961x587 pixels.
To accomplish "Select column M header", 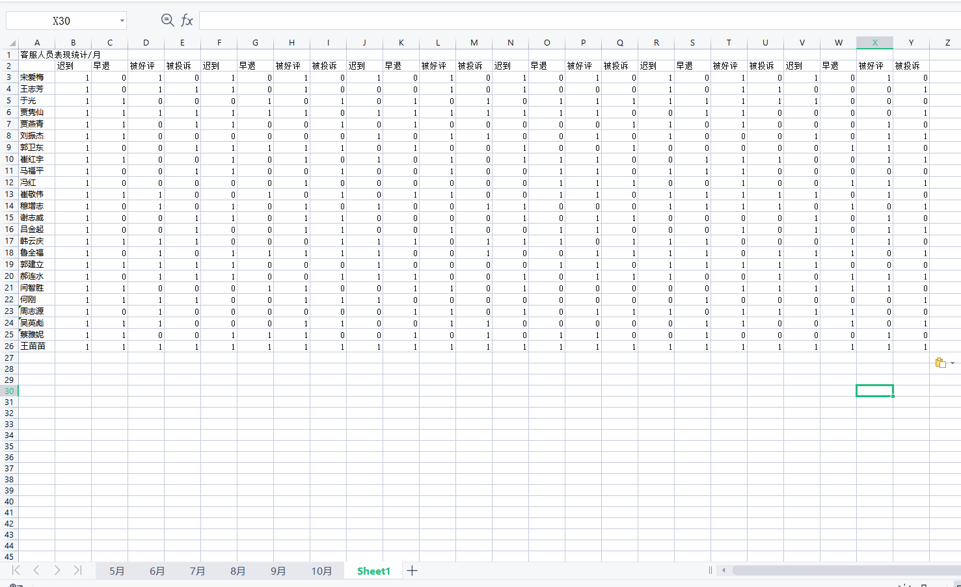I will pos(474,43).
